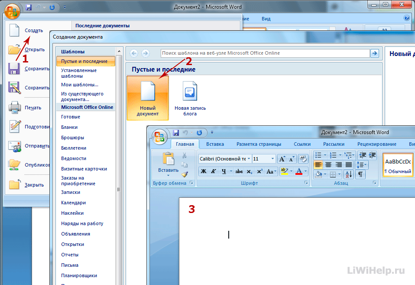Apply yellow text highlight color button
The width and height of the screenshot is (415, 285).
tap(284, 171)
